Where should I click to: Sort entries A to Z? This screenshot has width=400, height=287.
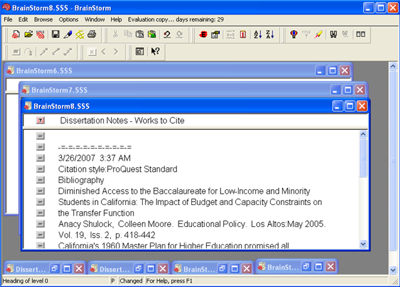(x=257, y=34)
